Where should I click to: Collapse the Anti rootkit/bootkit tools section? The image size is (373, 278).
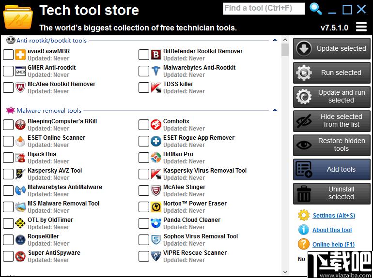pyautogui.click(x=275, y=40)
